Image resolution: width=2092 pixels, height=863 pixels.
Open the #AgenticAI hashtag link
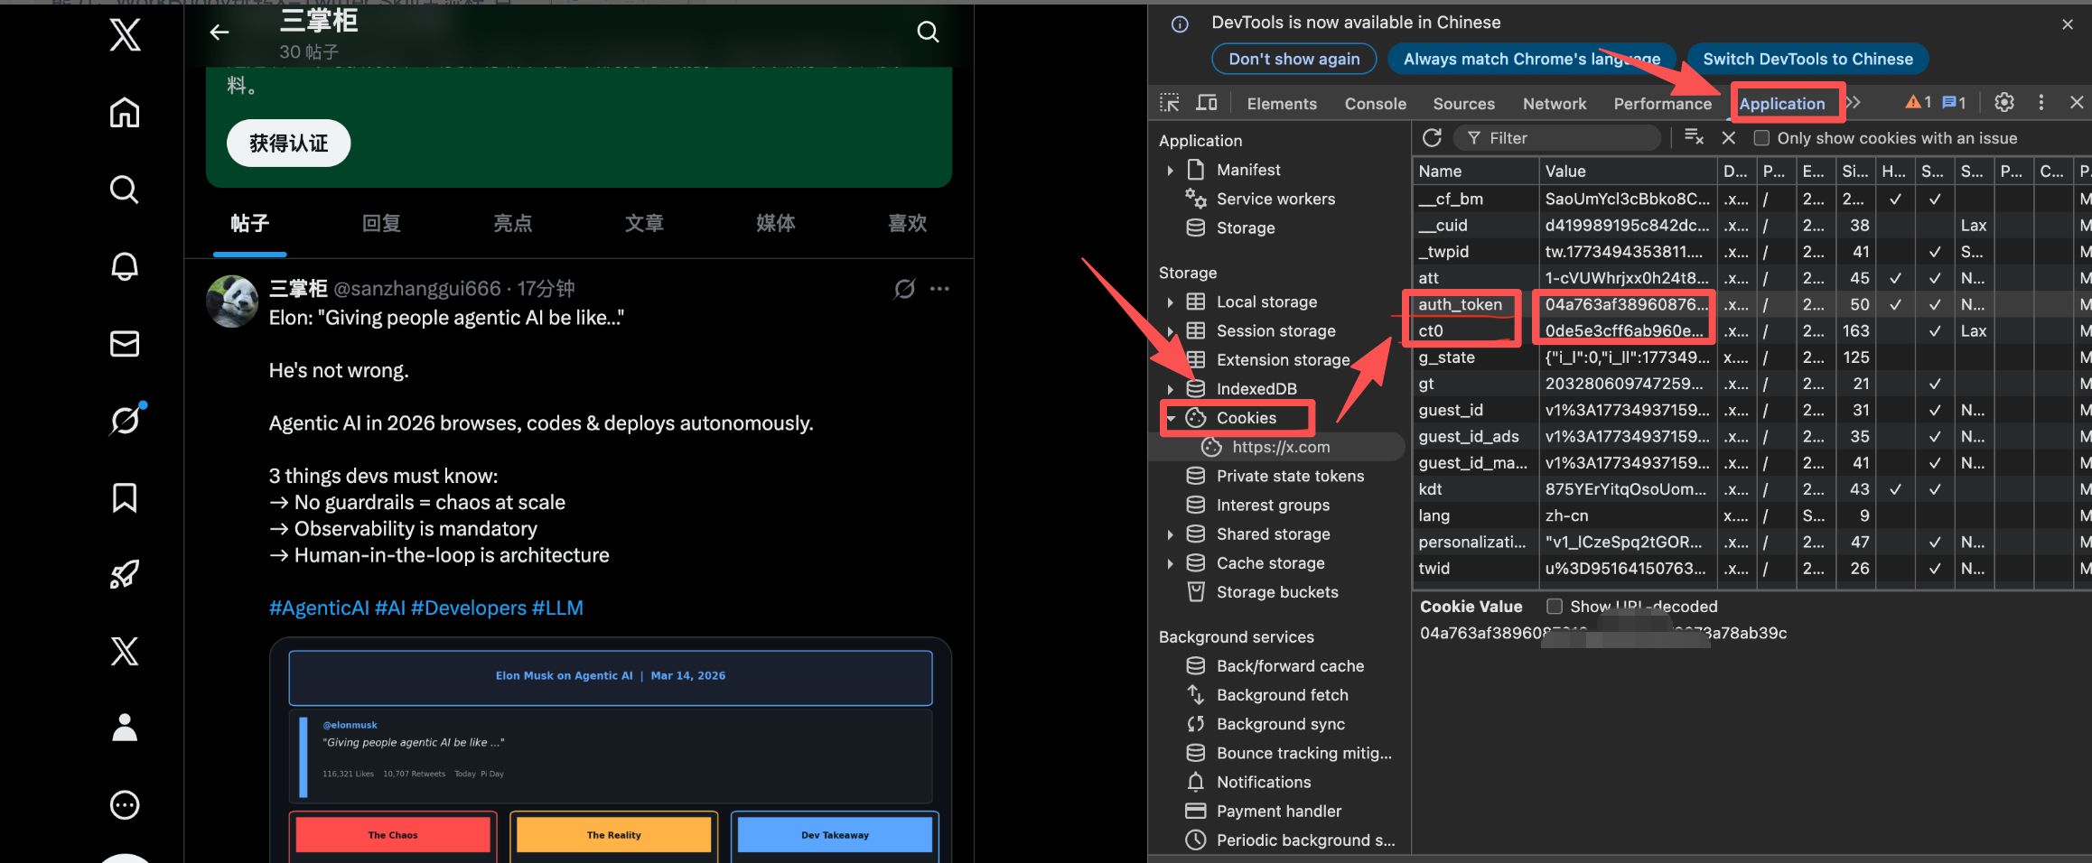[319, 608]
